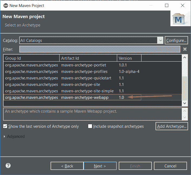
Task: Maximize the New Maven Project window
Action: tap(167, 5)
